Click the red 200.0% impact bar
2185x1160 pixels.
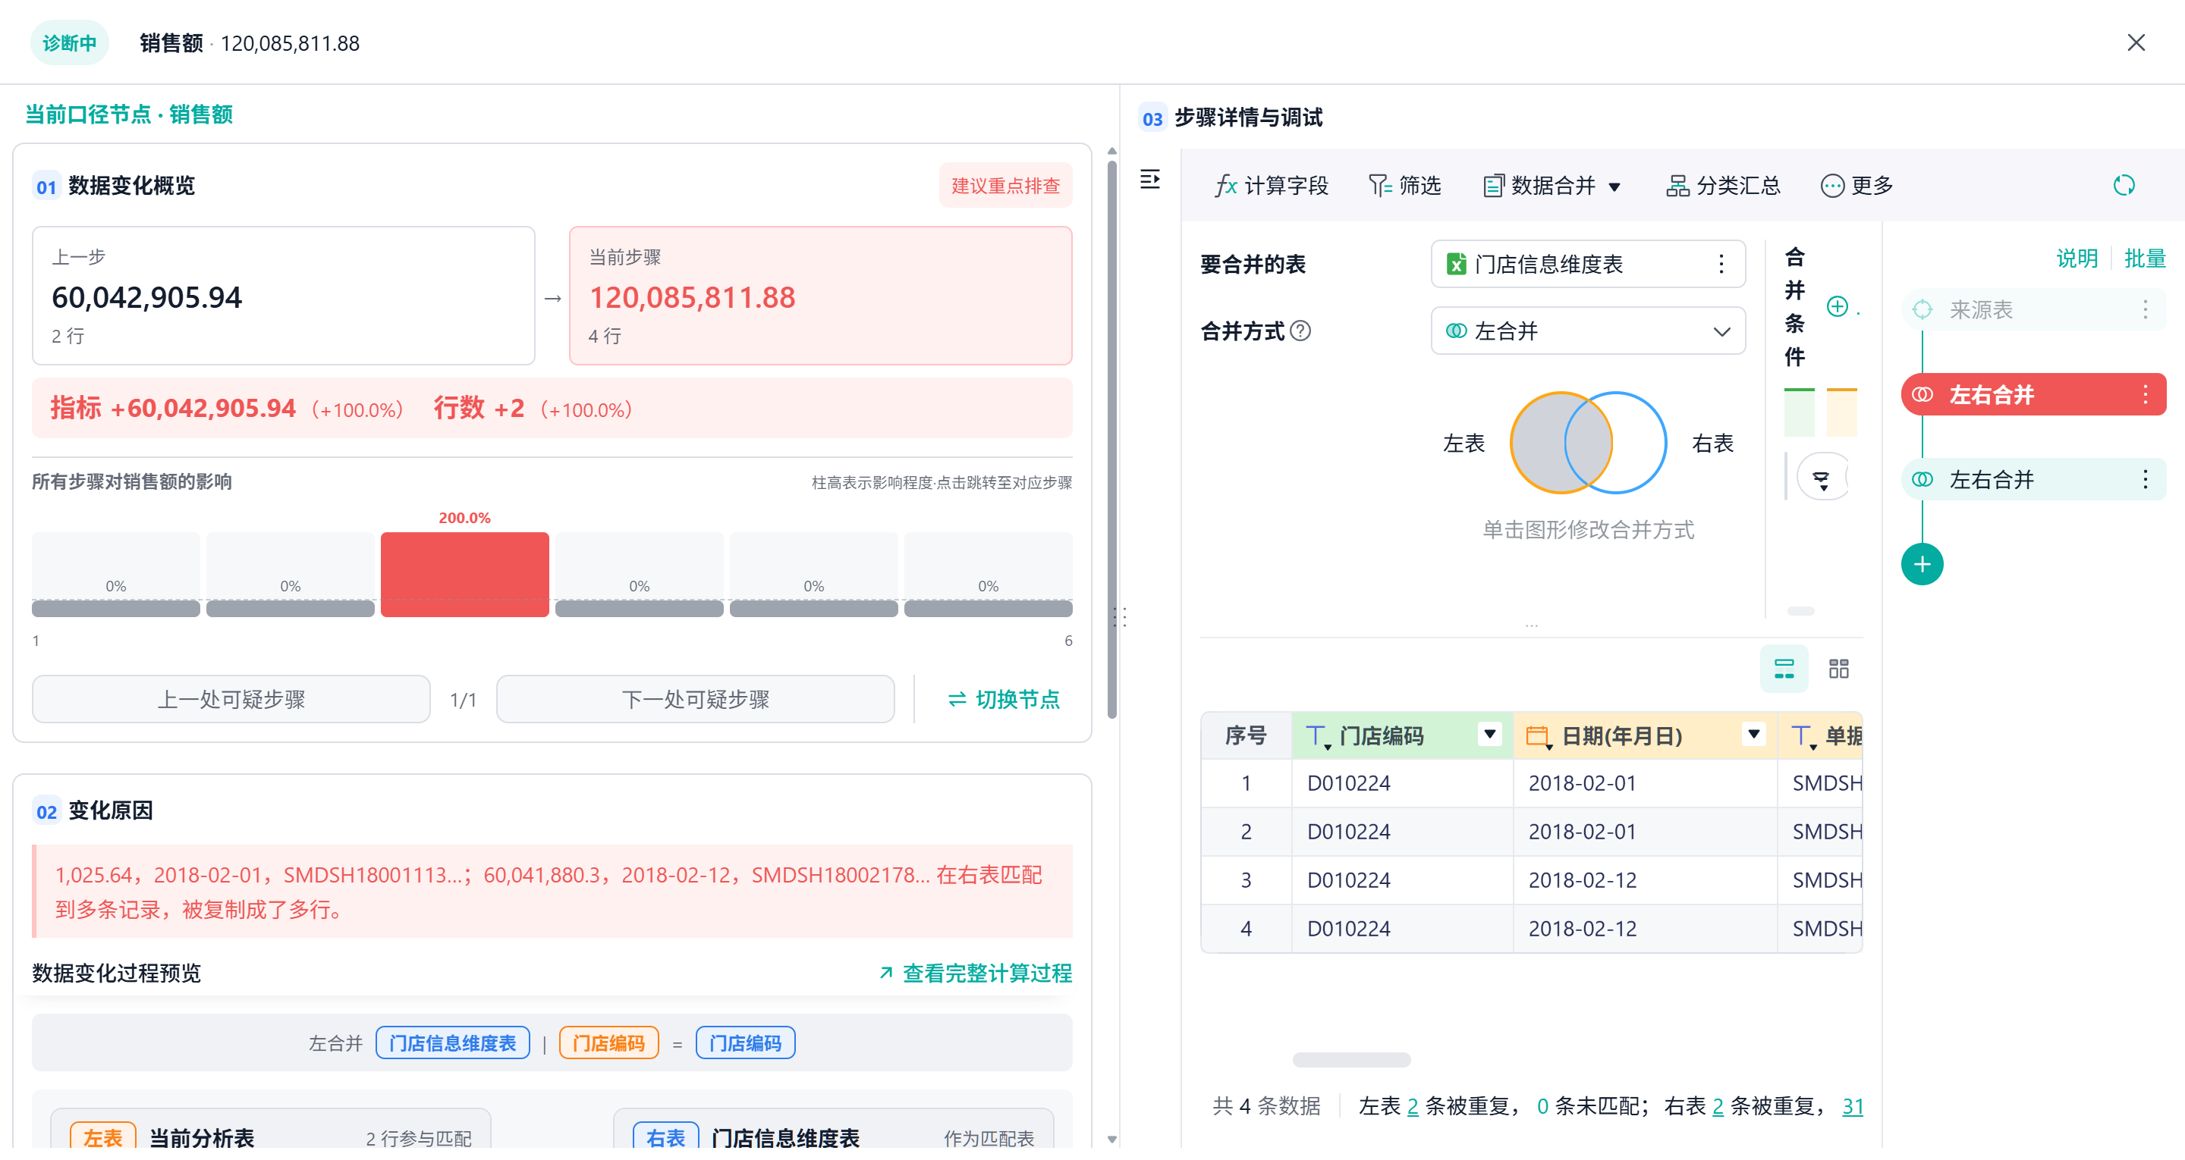[465, 575]
